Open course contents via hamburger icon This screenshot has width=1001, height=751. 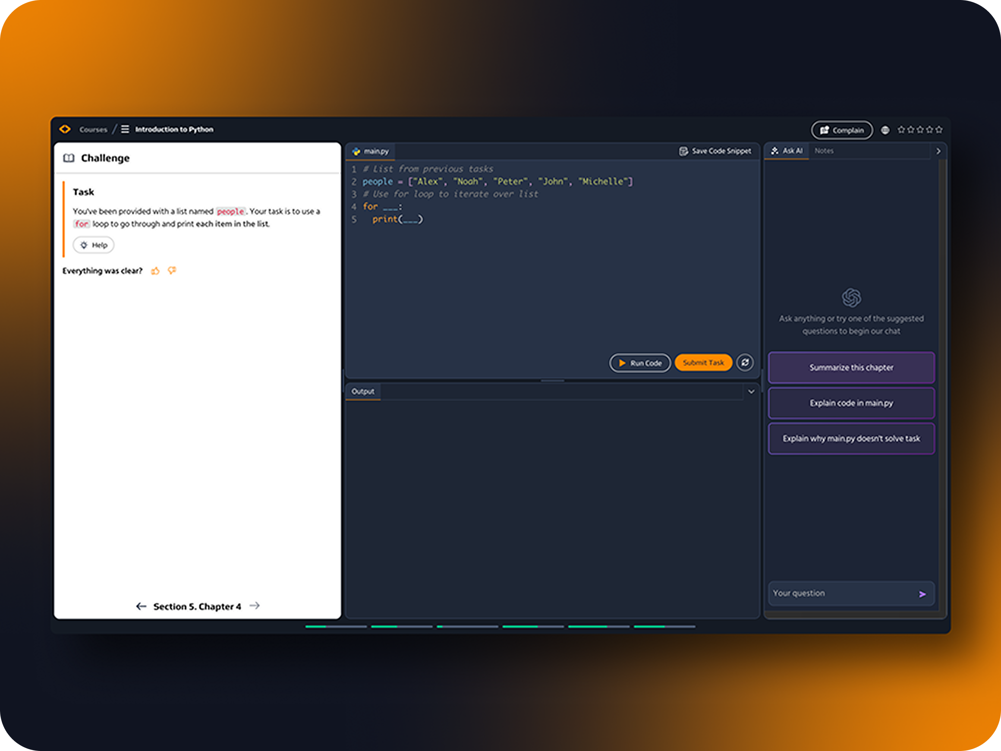tap(126, 129)
